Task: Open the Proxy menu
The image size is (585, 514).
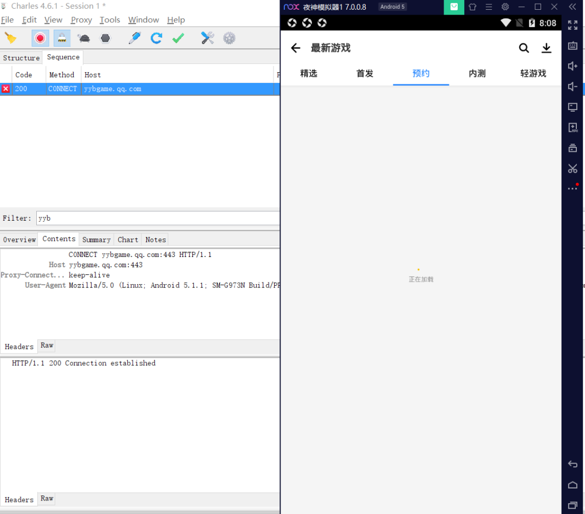Action: 81,20
